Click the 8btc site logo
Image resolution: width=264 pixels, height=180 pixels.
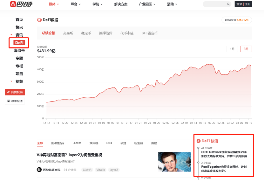(21, 4)
